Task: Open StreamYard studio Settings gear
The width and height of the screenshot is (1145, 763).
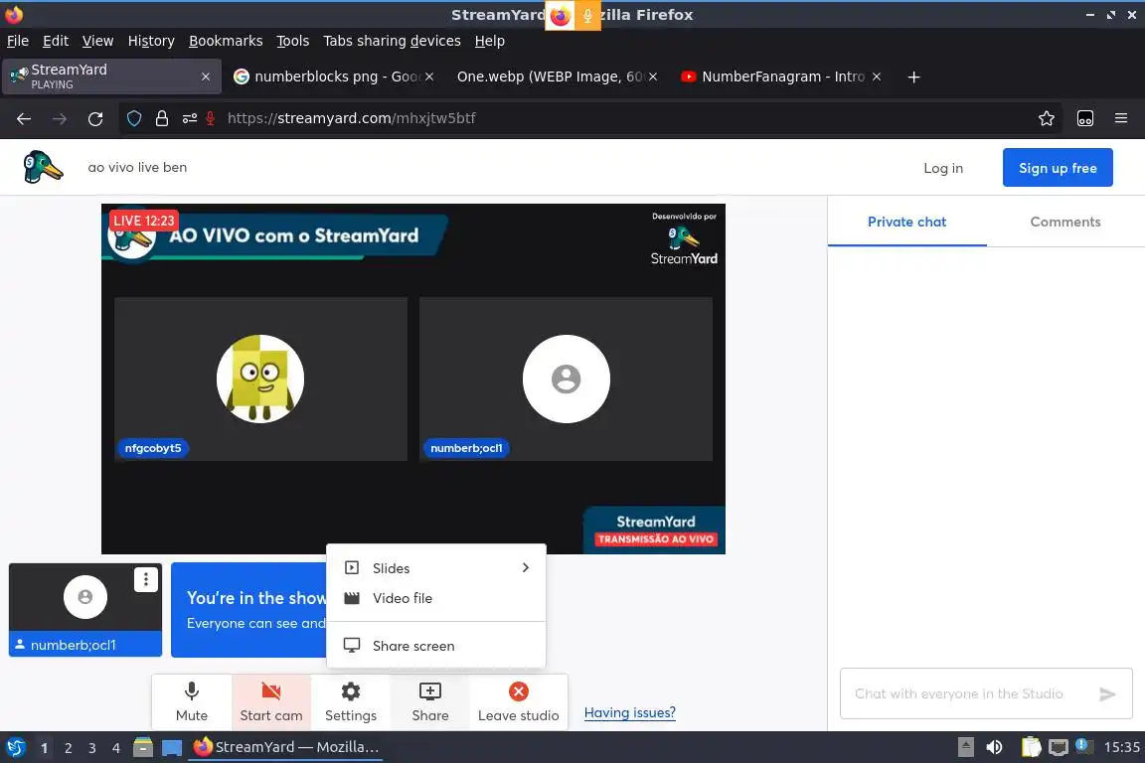Action: (x=351, y=702)
